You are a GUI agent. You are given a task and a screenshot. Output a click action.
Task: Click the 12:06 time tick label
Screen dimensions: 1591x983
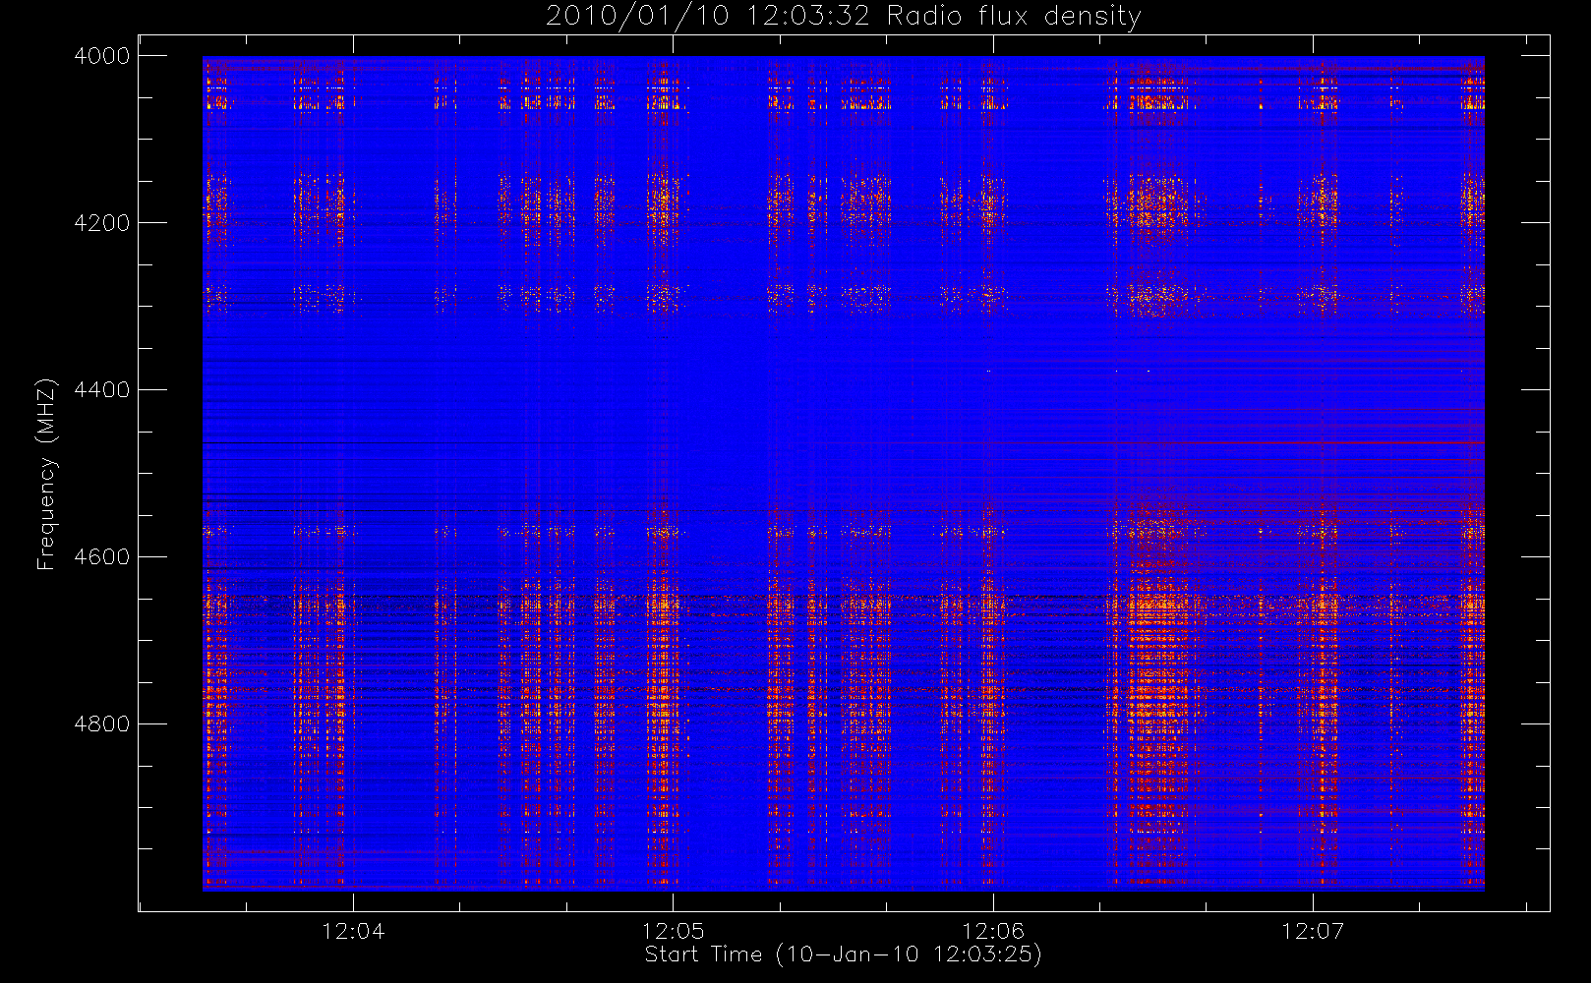[x=993, y=931]
